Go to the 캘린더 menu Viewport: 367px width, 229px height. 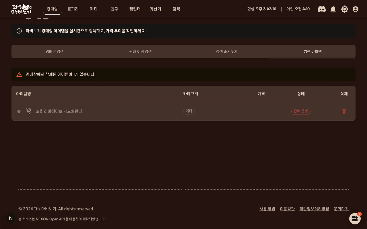[135, 9]
